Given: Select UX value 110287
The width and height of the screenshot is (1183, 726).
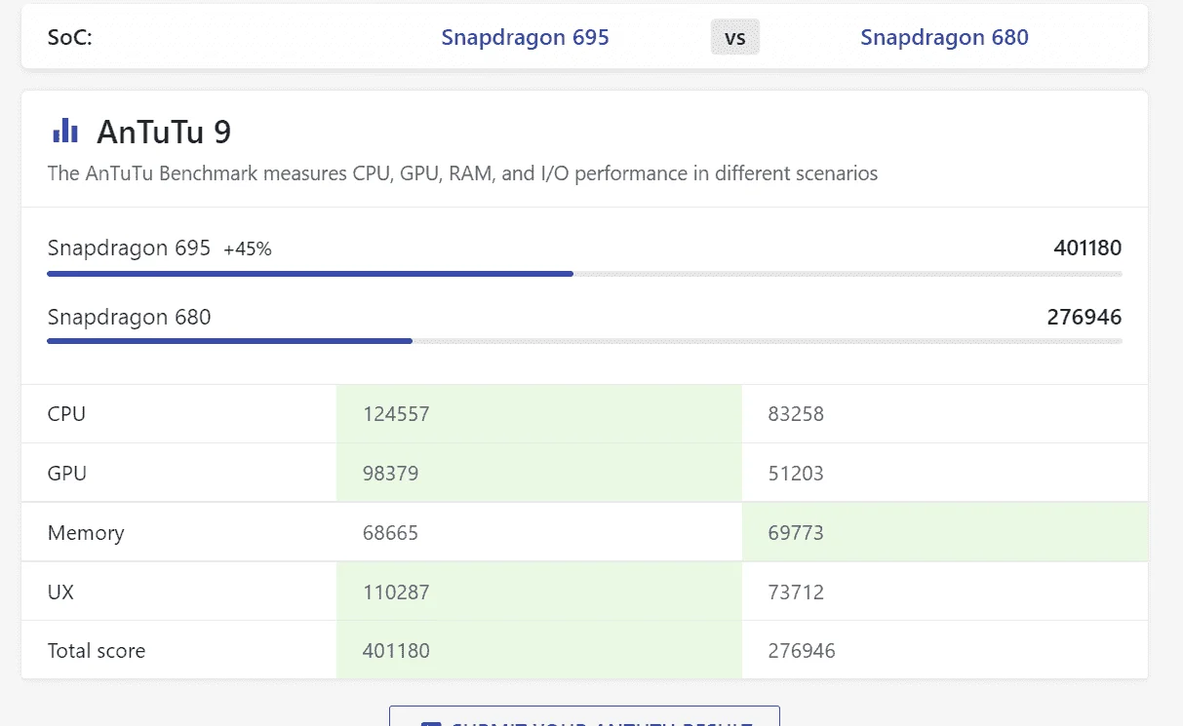Looking at the screenshot, I should tap(396, 592).
